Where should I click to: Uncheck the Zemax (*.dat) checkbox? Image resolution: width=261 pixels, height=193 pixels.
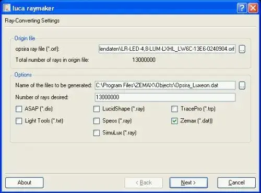174,121
